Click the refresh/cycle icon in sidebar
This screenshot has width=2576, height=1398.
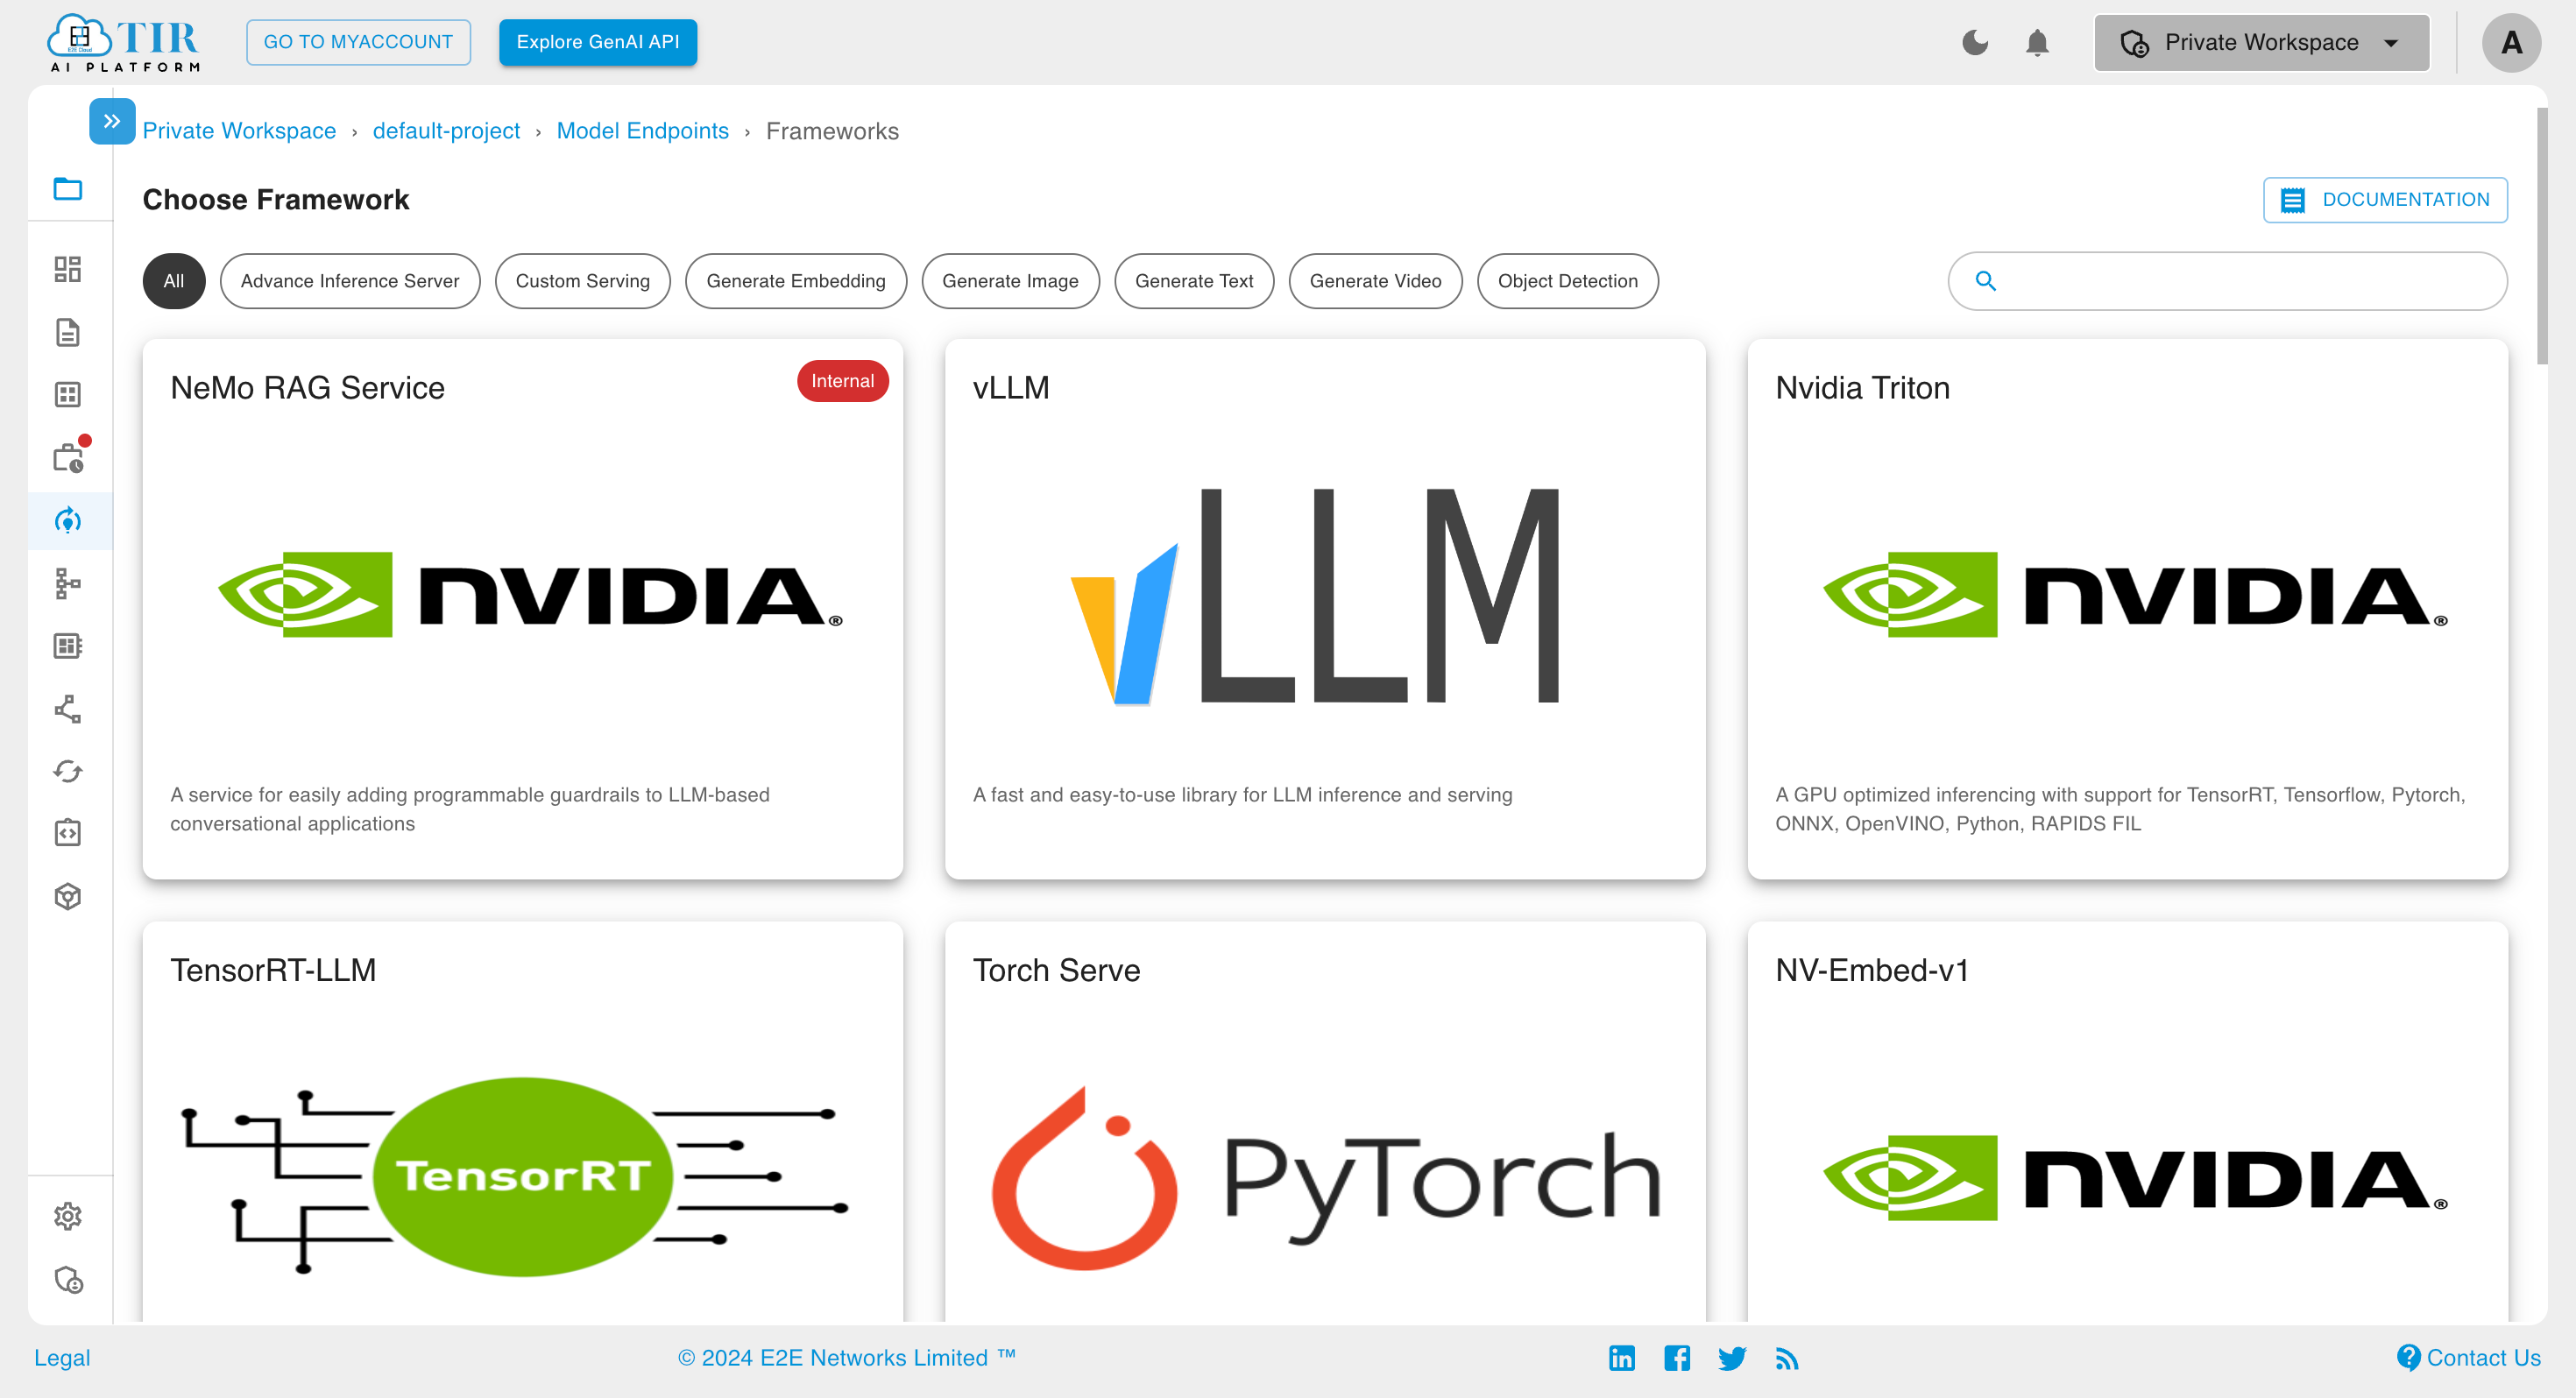click(x=69, y=772)
